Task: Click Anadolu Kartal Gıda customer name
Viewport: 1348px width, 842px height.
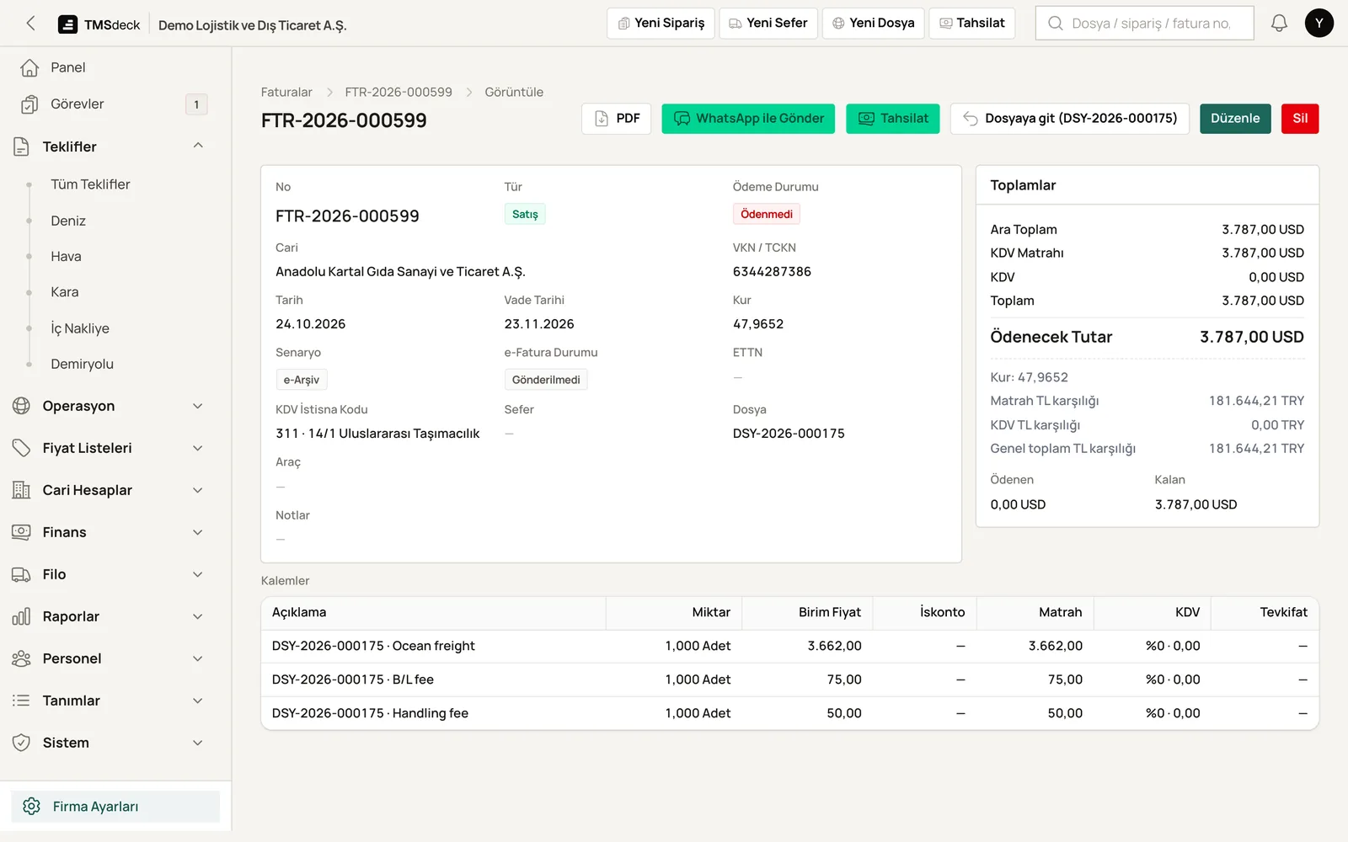Action: click(x=400, y=272)
